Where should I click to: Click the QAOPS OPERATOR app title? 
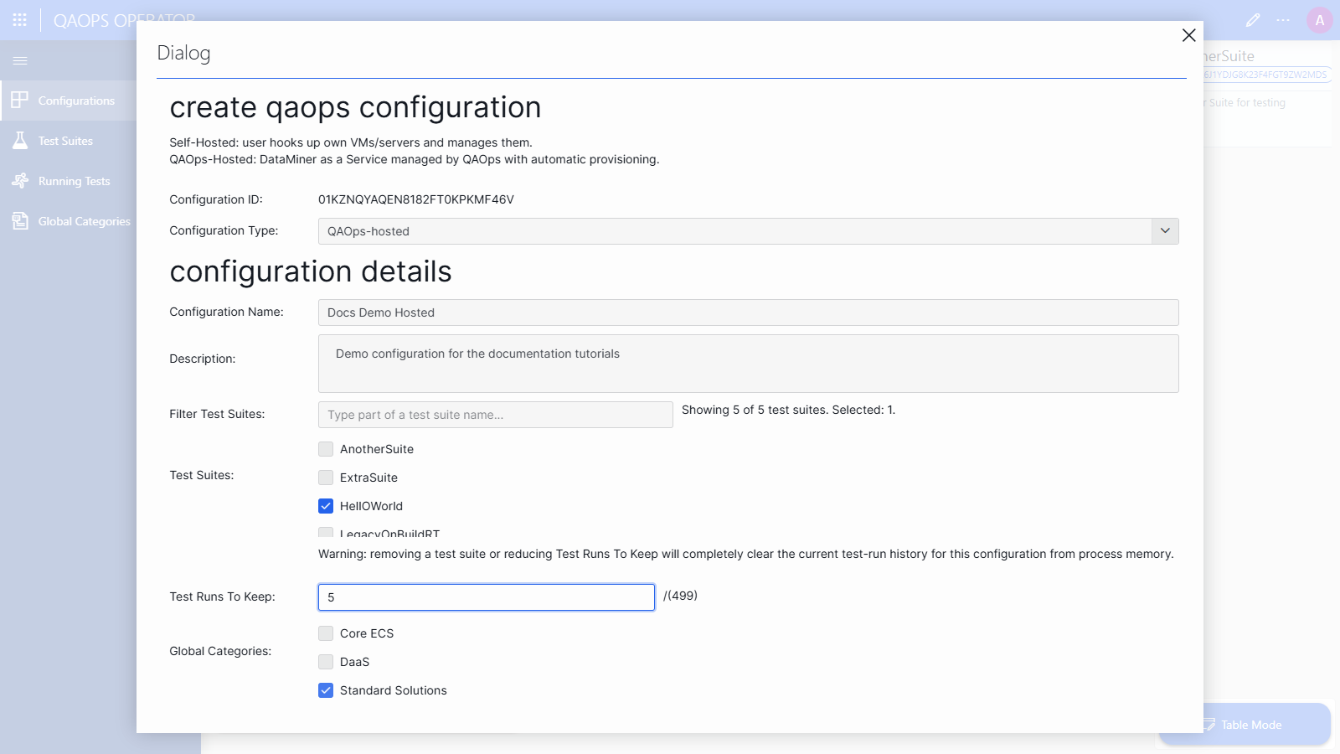click(x=124, y=20)
